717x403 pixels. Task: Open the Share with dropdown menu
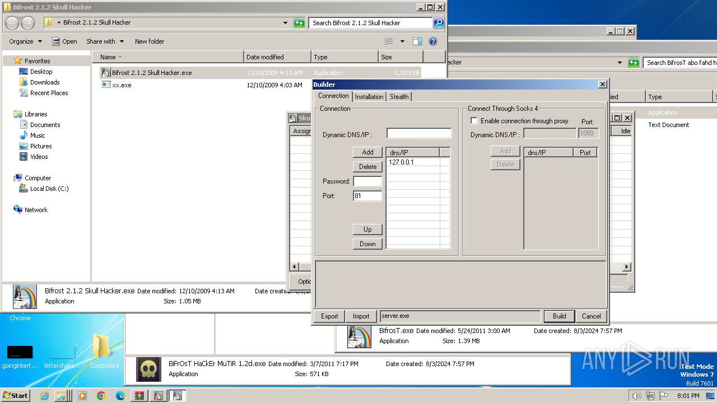pos(105,41)
